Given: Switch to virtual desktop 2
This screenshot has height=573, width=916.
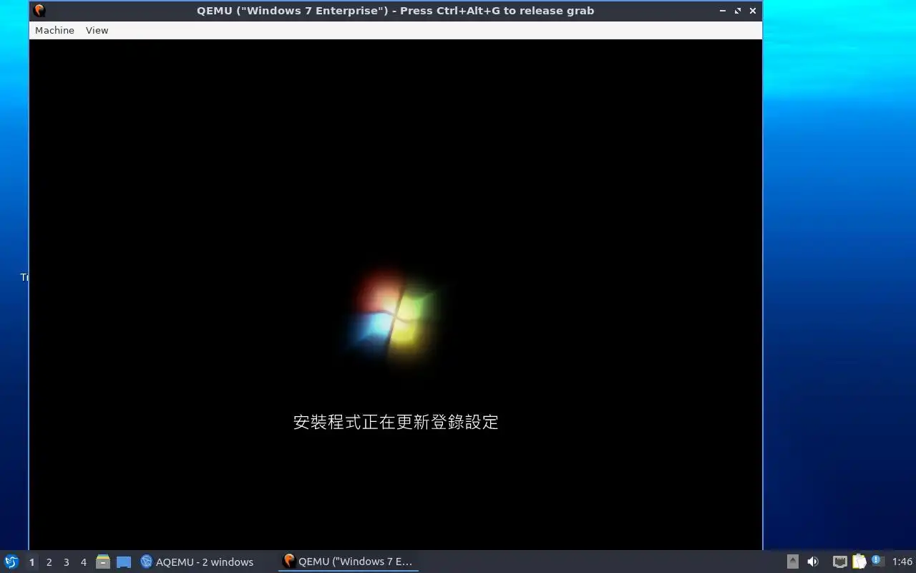Looking at the screenshot, I should [49, 562].
